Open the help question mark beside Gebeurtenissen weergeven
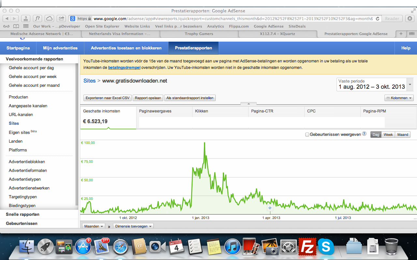The width and height of the screenshot is (417, 260). pos(364,134)
